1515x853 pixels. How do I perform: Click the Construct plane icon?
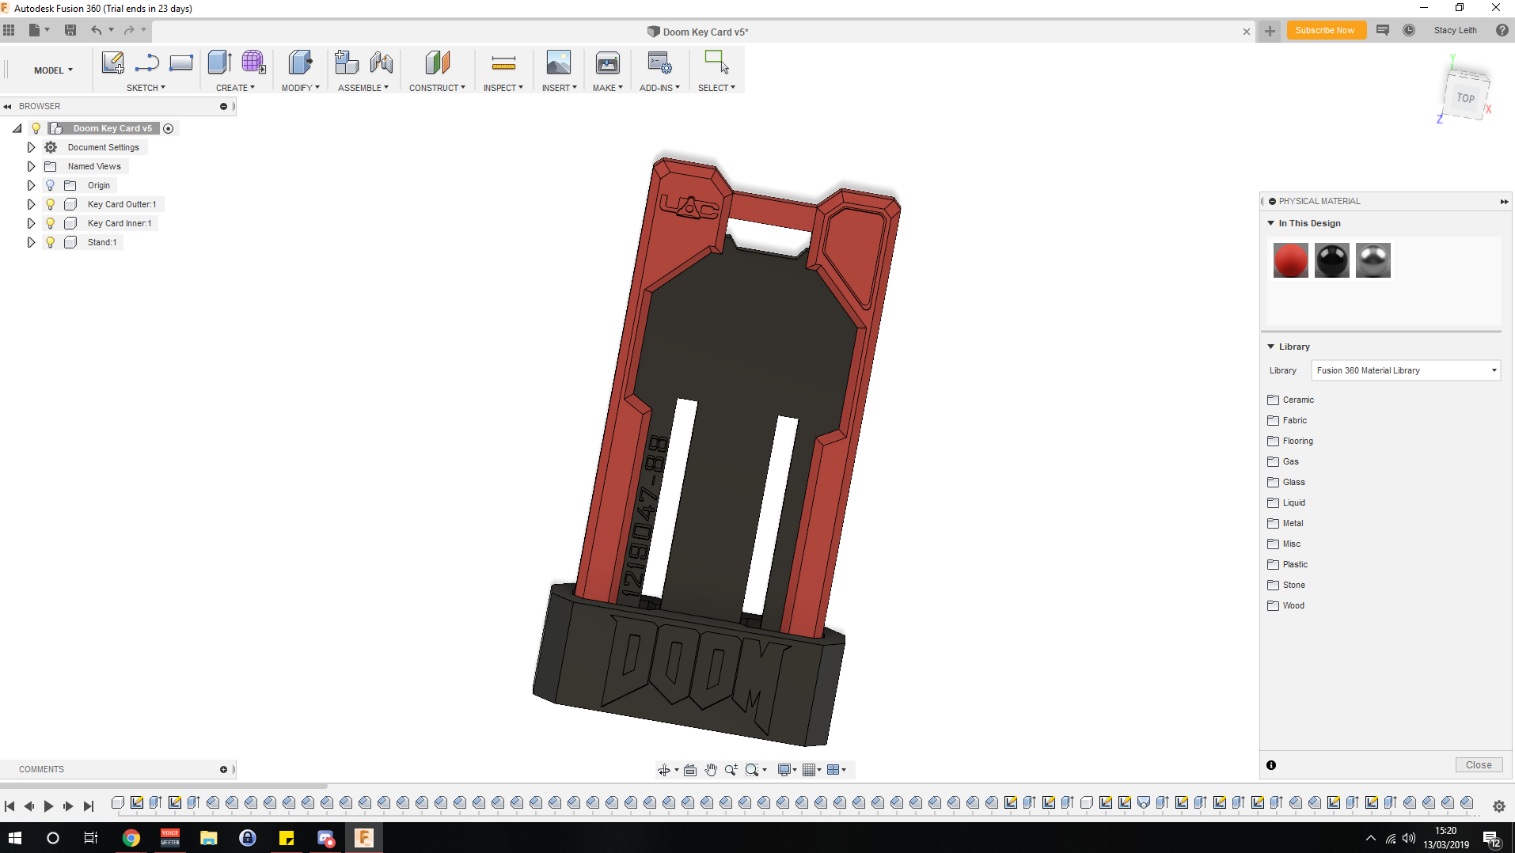click(437, 63)
